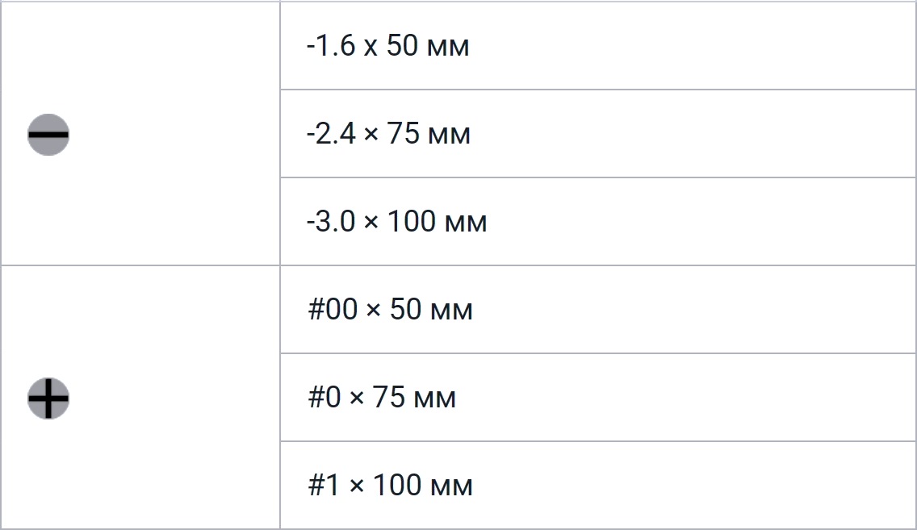Select the "#1 × 100 мм" table entry
This screenshot has width=917, height=530.
tap(390, 486)
